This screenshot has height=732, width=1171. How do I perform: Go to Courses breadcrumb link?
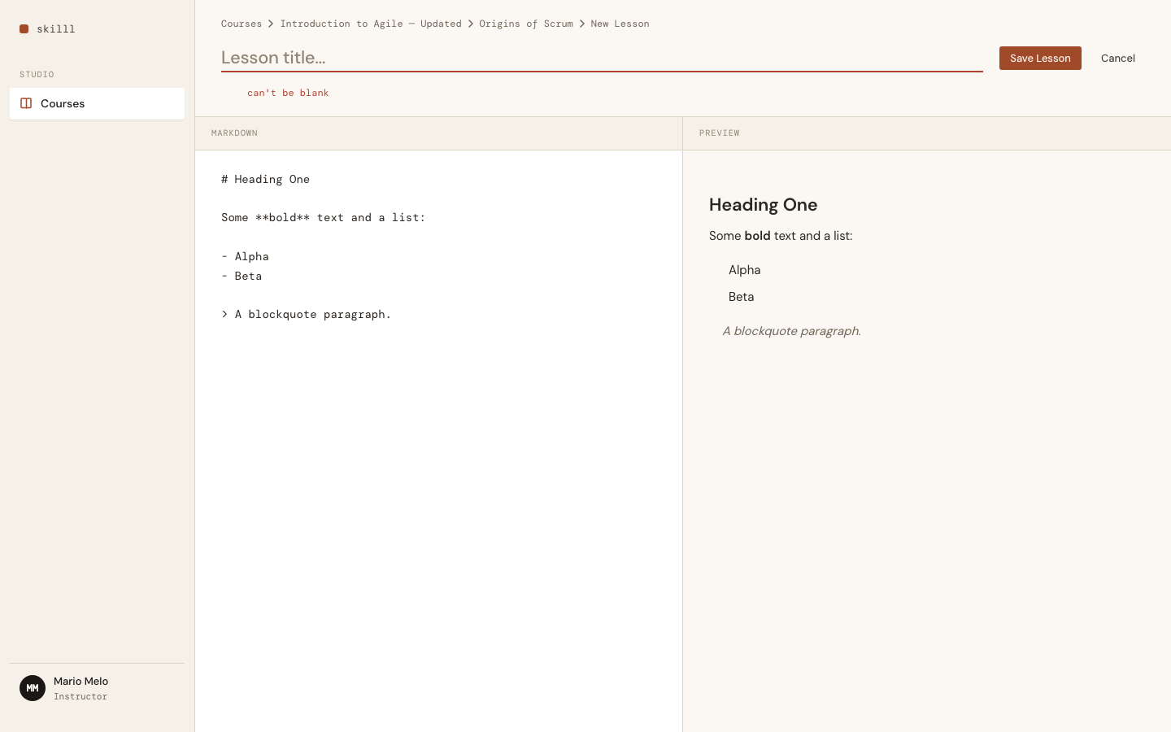(x=242, y=24)
